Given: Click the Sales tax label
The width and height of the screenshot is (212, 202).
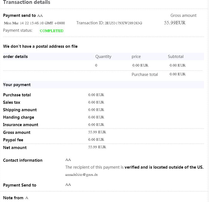Looking at the screenshot, I should (x=12, y=102).
